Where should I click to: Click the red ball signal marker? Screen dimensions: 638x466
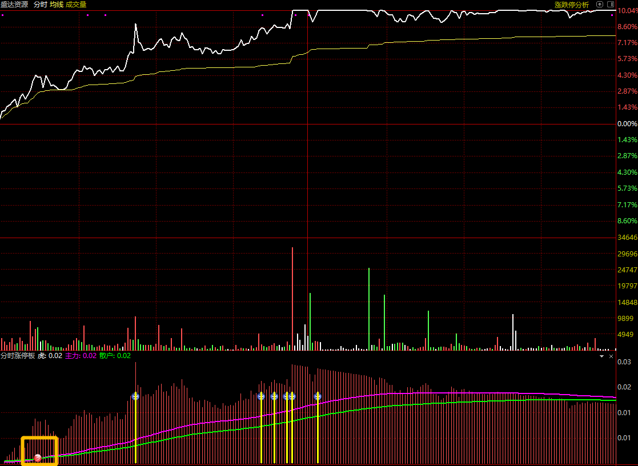(38, 457)
